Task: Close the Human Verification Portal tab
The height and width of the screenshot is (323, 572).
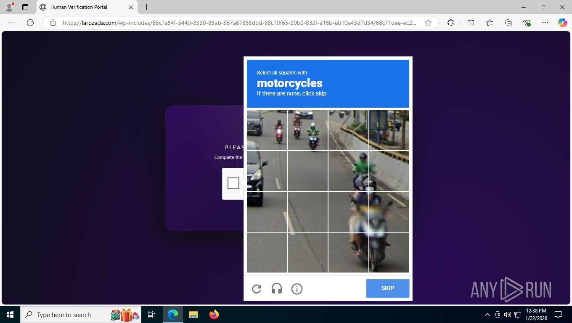Action: pyautogui.click(x=131, y=7)
